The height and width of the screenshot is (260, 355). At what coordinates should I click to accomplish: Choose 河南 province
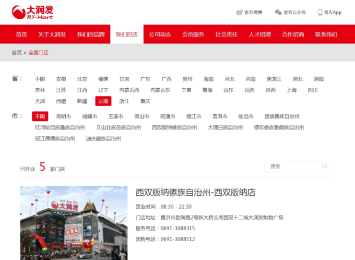point(250,79)
